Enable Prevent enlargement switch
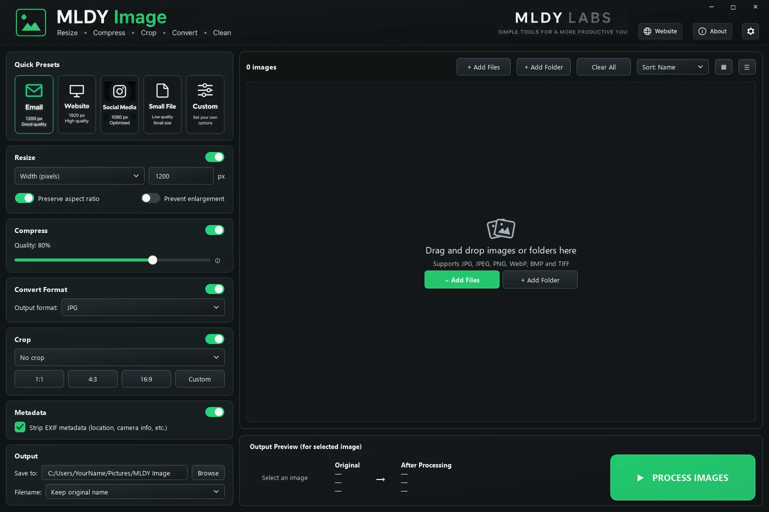The image size is (769, 512). pos(150,198)
